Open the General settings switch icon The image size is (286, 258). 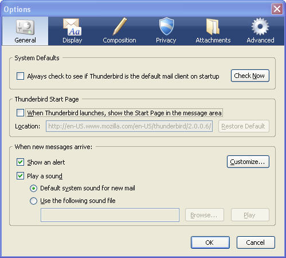(25, 27)
